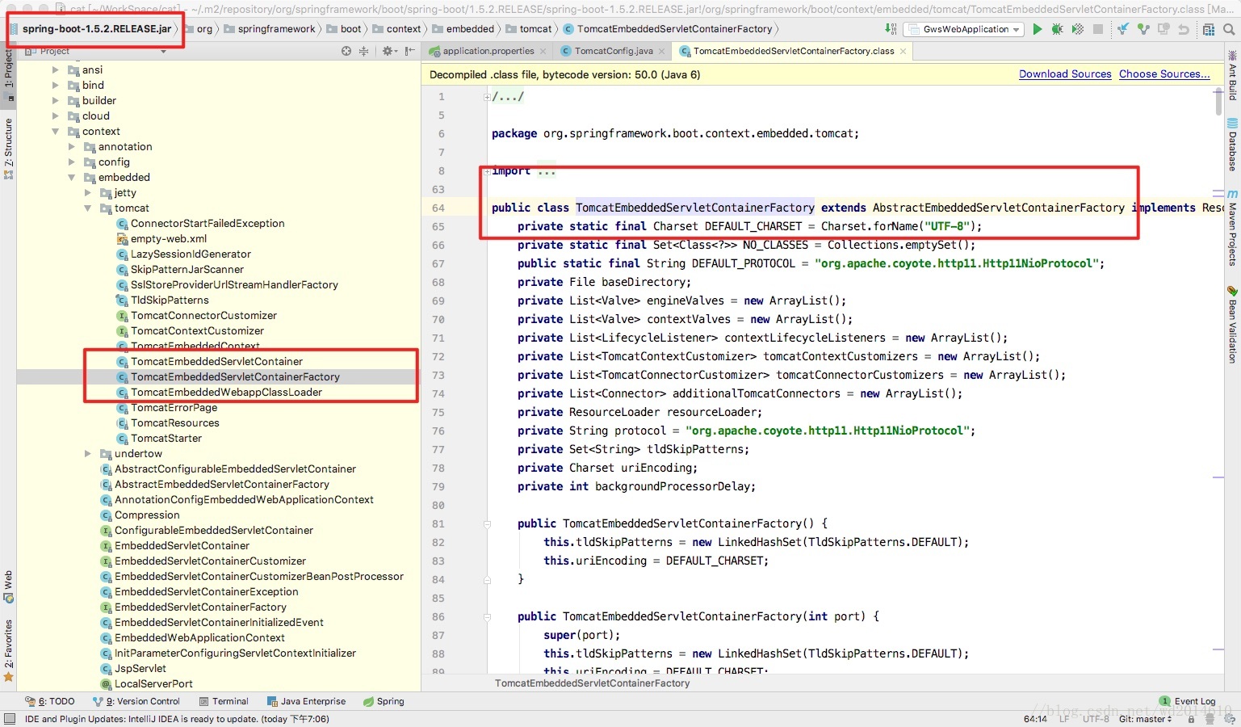Collapse the tomcat package
This screenshot has width=1241, height=727.
88,208
